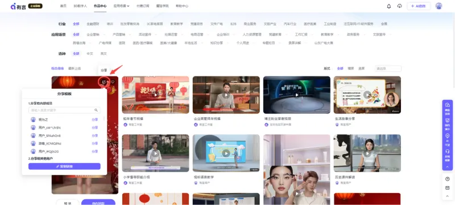Expand the 教育教学 scene dropdown
The height and width of the screenshot is (205, 455).
[x=338, y=35]
